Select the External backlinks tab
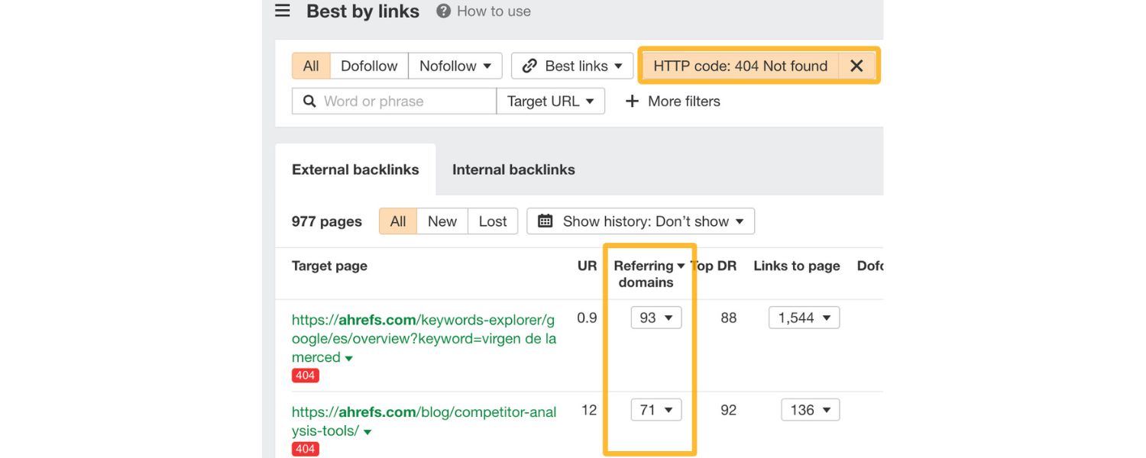 [355, 169]
